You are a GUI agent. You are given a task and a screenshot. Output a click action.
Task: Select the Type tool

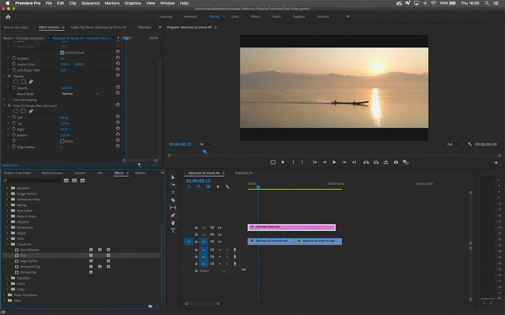[x=173, y=230]
